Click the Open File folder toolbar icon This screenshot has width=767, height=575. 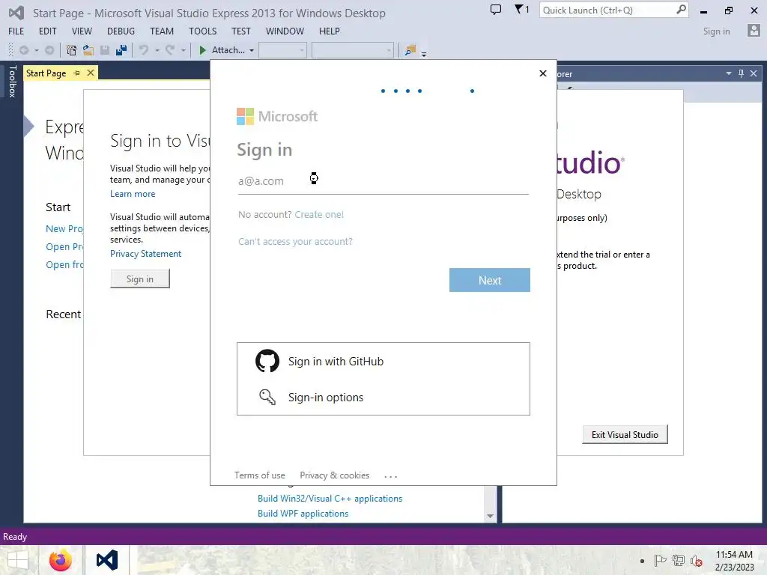(x=88, y=50)
